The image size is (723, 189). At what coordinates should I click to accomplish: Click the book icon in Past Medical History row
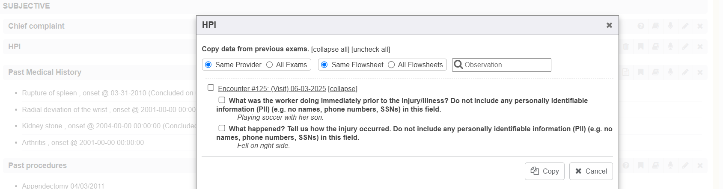[655, 72]
